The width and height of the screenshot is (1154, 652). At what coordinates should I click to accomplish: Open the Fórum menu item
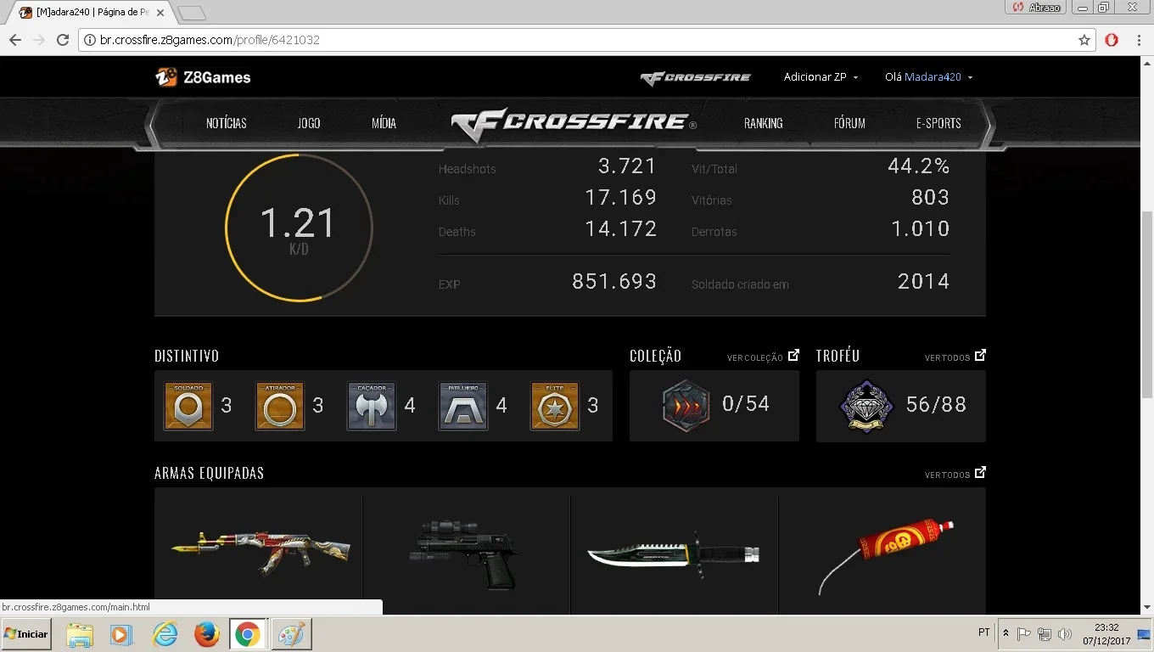tap(849, 123)
